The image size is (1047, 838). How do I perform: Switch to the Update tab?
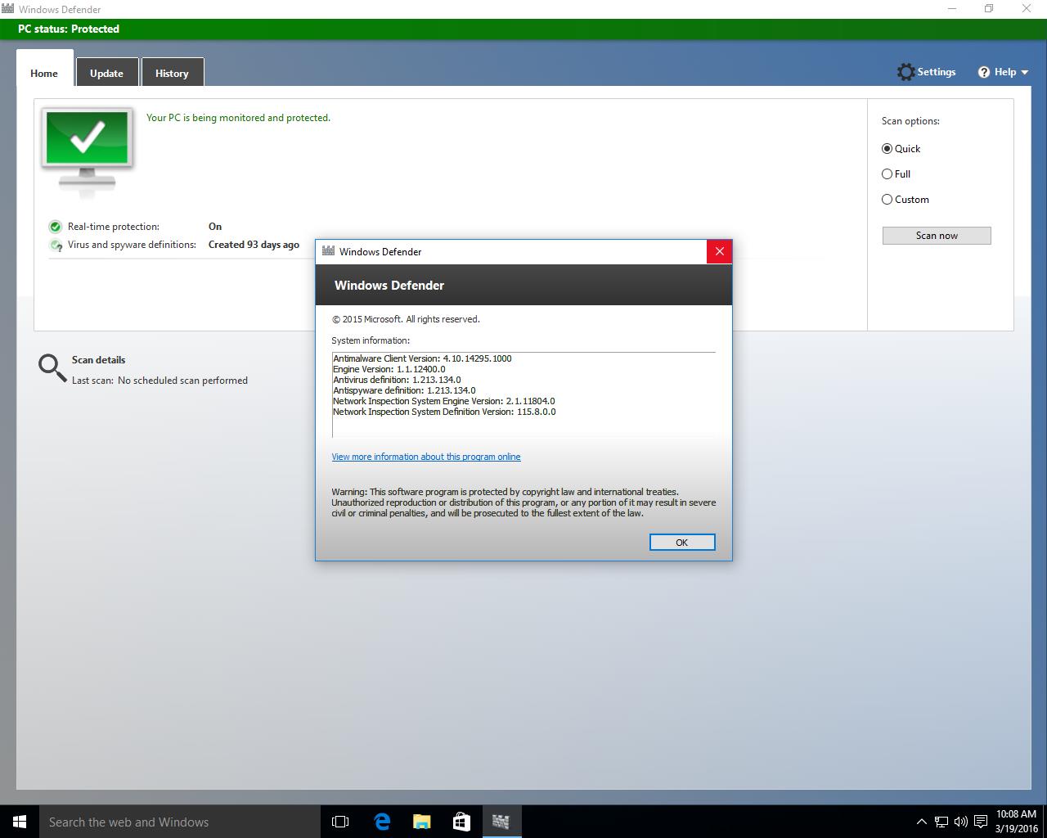coord(106,73)
